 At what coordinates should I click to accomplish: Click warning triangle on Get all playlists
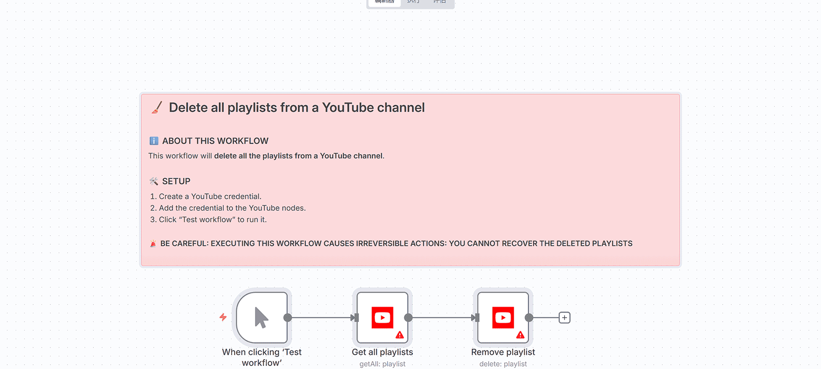tap(400, 335)
